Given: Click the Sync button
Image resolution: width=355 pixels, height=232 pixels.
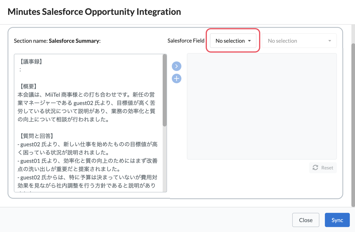Looking at the screenshot, I should tap(337, 220).
